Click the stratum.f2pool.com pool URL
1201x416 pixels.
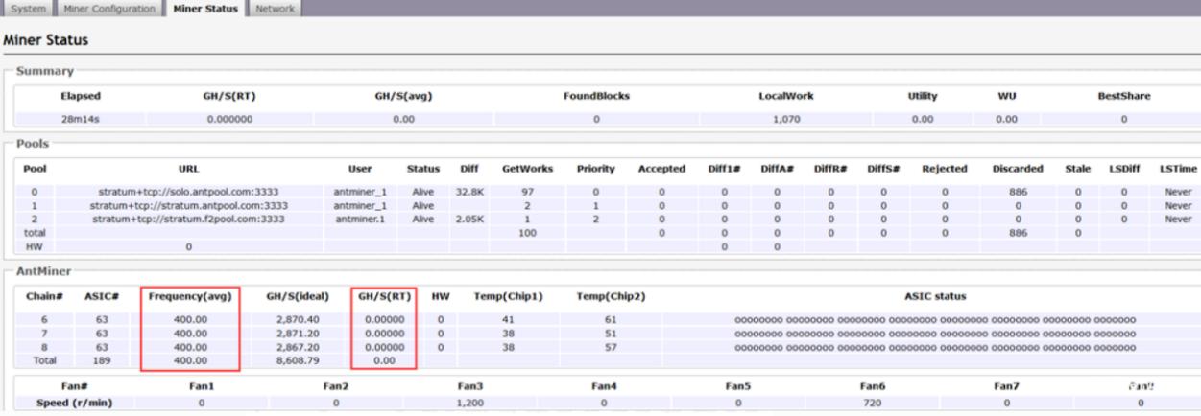pyautogui.click(x=188, y=218)
